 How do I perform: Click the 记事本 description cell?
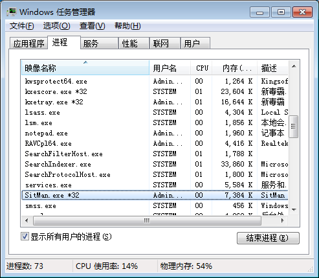[272, 133]
